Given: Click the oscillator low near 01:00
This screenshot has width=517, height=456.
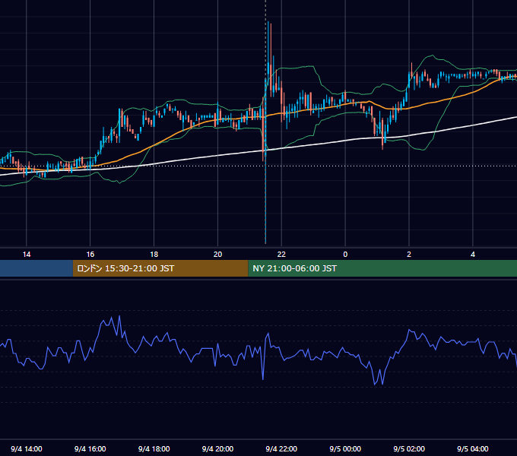Looking at the screenshot, I should coord(375,384).
